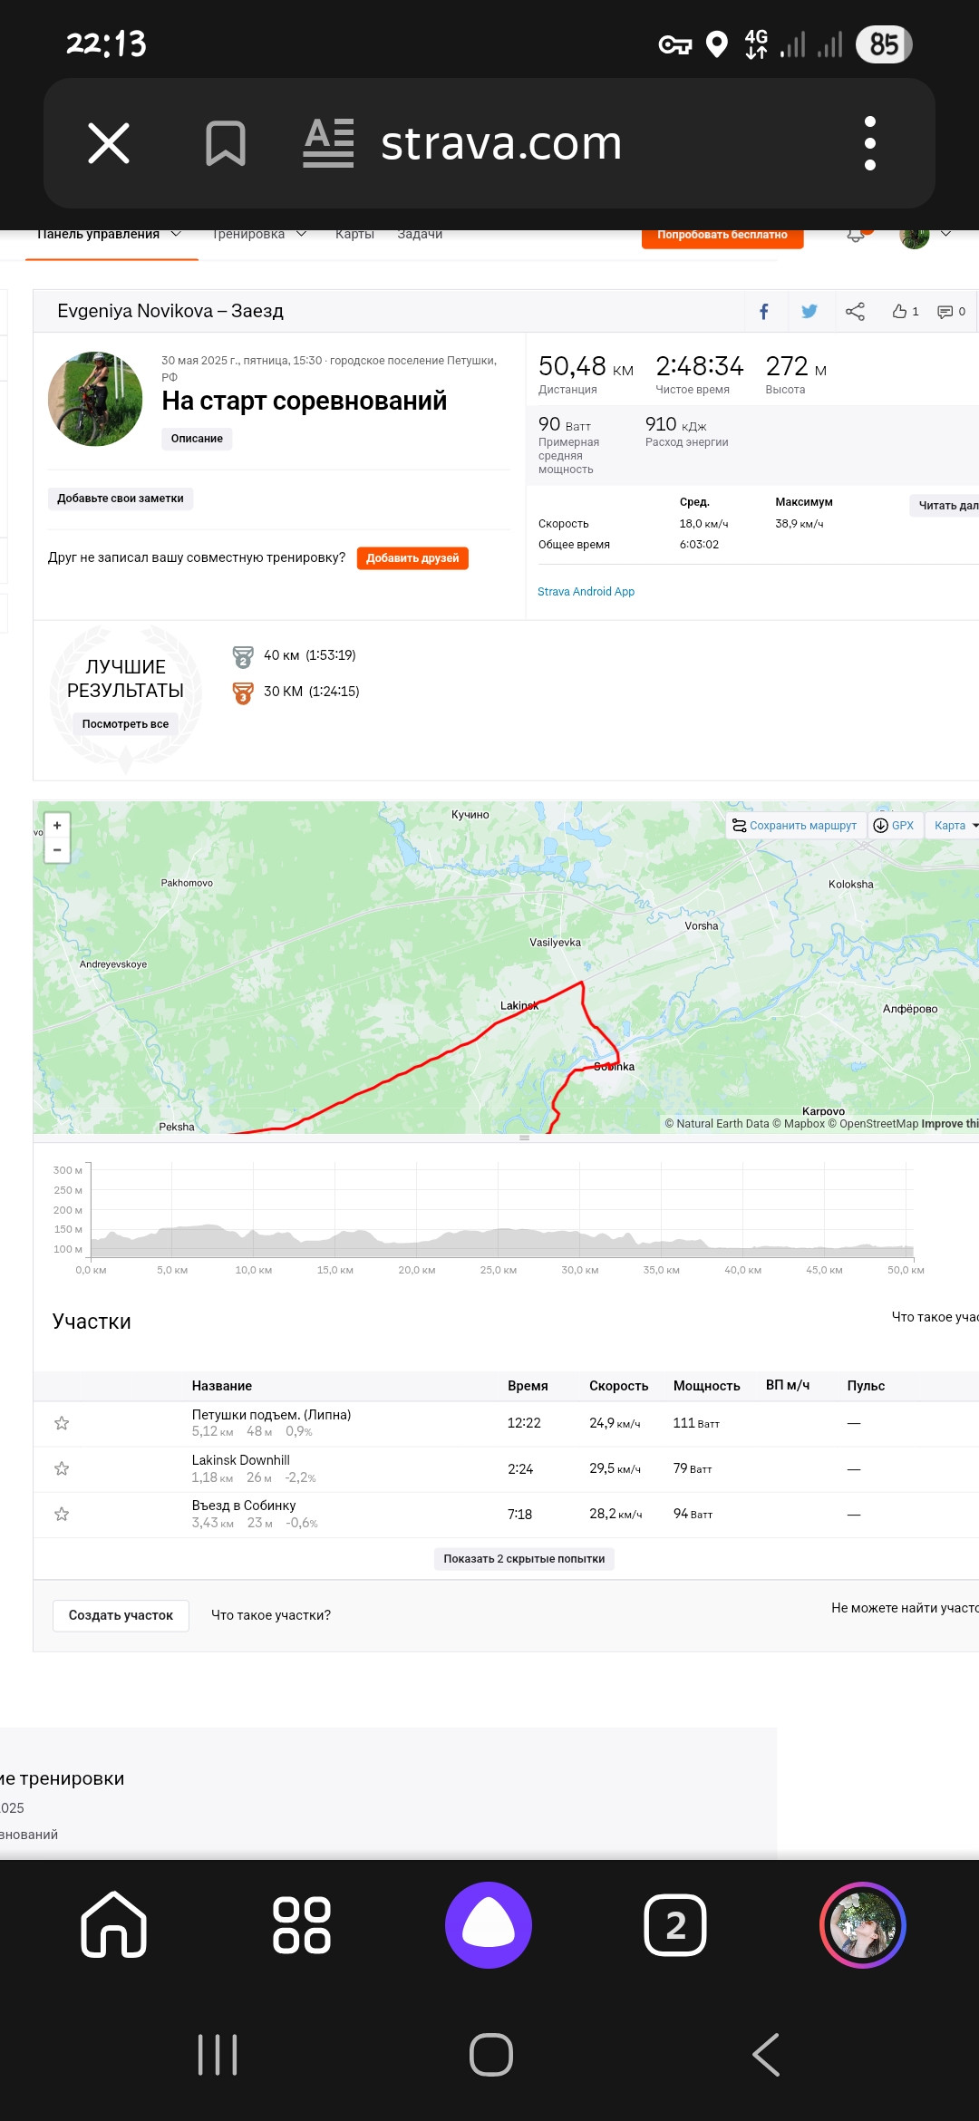Click the Добавить друзей button
Image resolution: width=979 pixels, height=2121 pixels.
click(x=412, y=558)
